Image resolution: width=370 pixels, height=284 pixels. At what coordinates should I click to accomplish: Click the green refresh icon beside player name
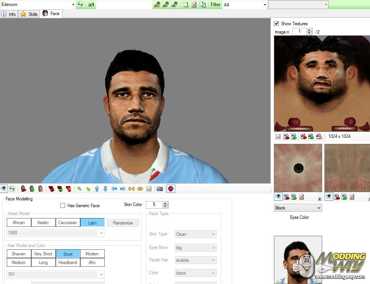(x=80, y=5)
